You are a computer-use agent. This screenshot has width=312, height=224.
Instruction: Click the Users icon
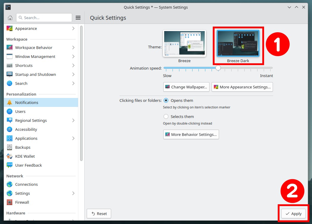point(9,111)
